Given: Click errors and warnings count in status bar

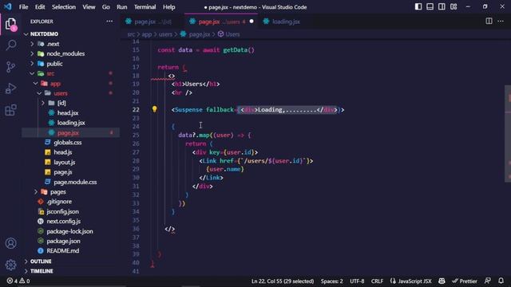Looking at the screenshot, I should 18,281.
